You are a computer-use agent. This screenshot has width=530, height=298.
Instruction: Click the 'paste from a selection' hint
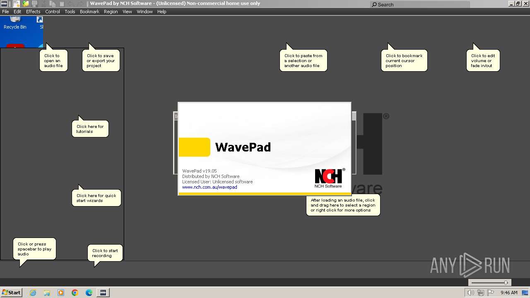click(304, 60)
